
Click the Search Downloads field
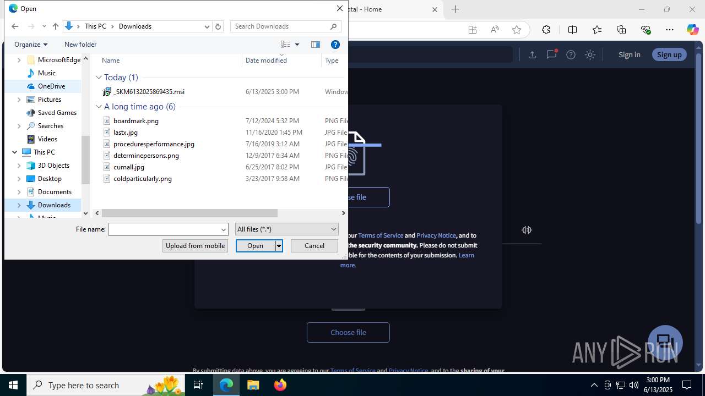(x=281, y=26)
